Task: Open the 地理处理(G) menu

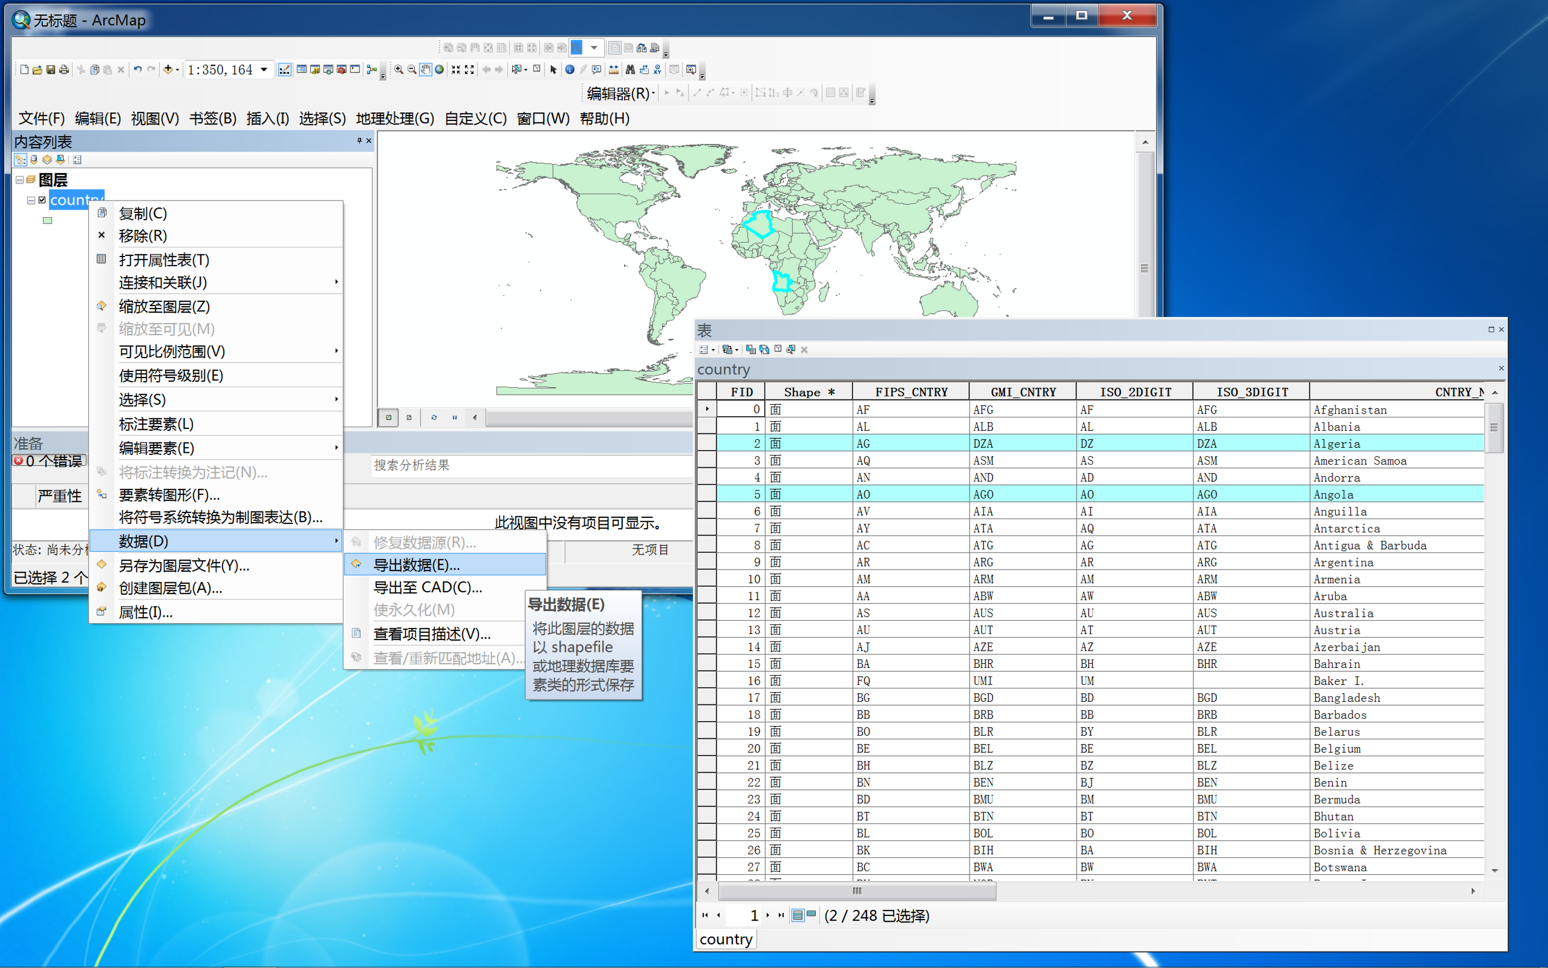Action: coord(395,118)
